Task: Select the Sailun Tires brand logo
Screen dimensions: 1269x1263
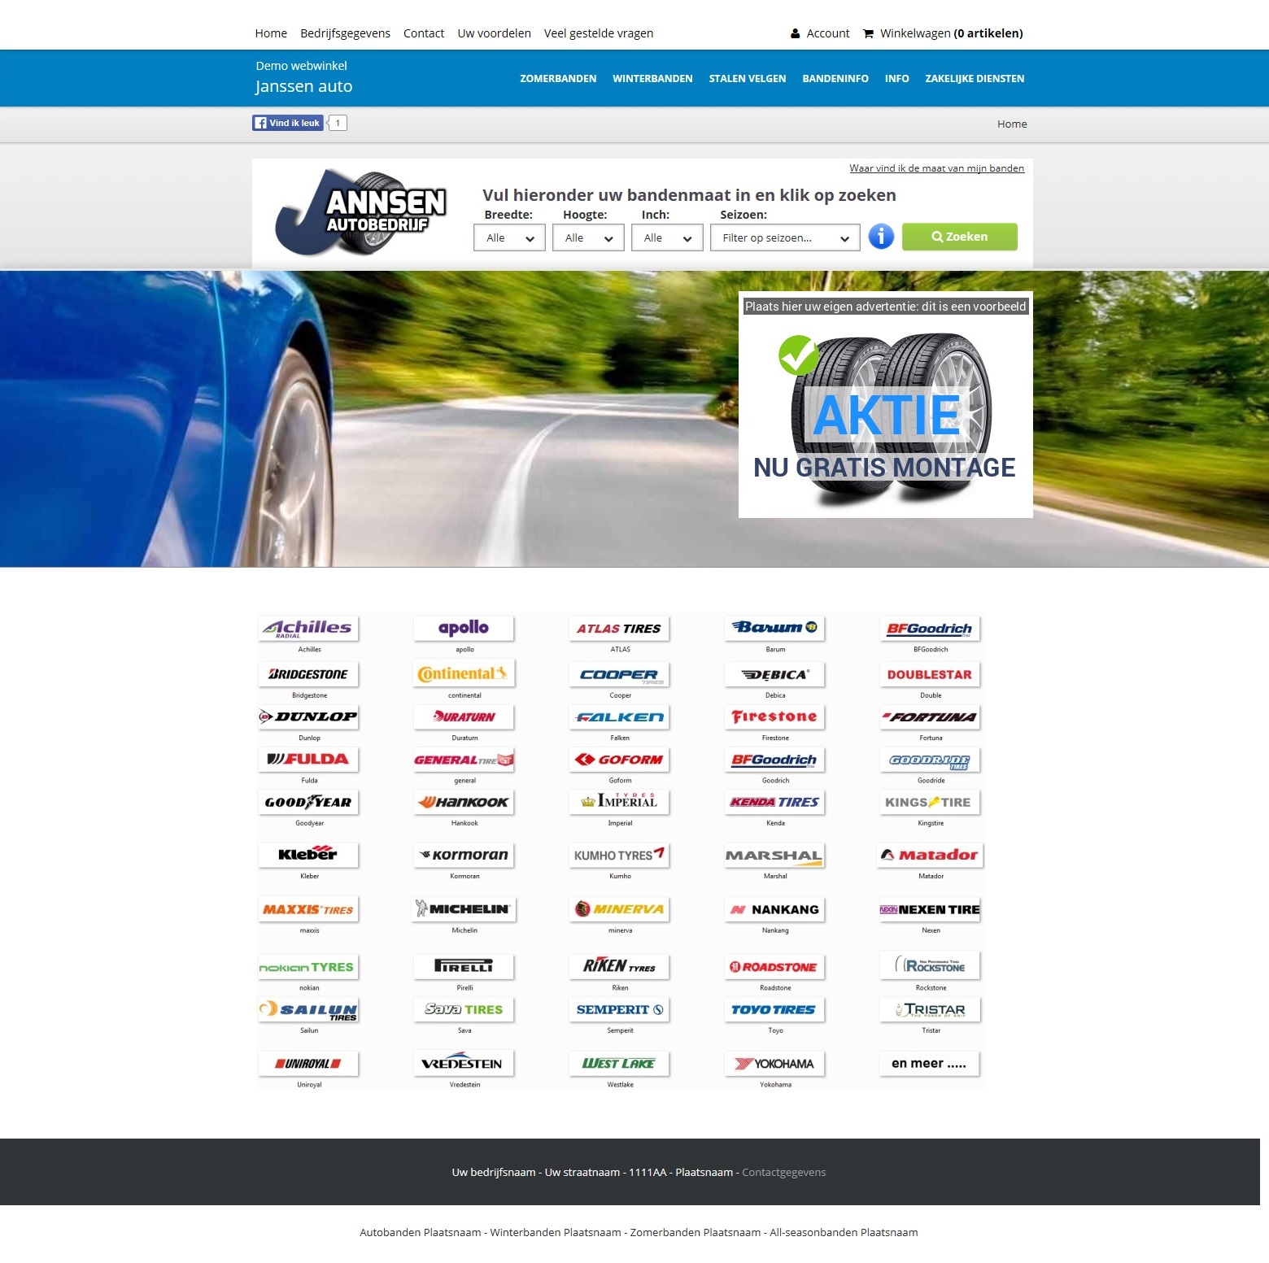Action: (309, 1010)
